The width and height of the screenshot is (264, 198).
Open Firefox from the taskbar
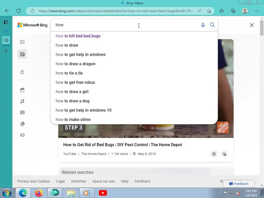coord(39,193)
